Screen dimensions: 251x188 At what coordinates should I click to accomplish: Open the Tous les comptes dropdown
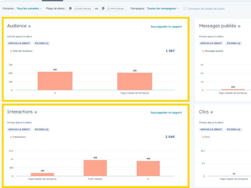[29, 8]
